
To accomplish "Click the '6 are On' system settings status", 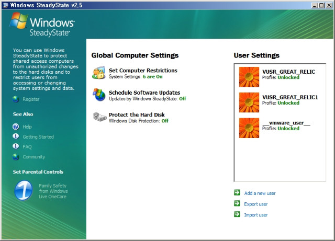I will click(x=152, y=77).
